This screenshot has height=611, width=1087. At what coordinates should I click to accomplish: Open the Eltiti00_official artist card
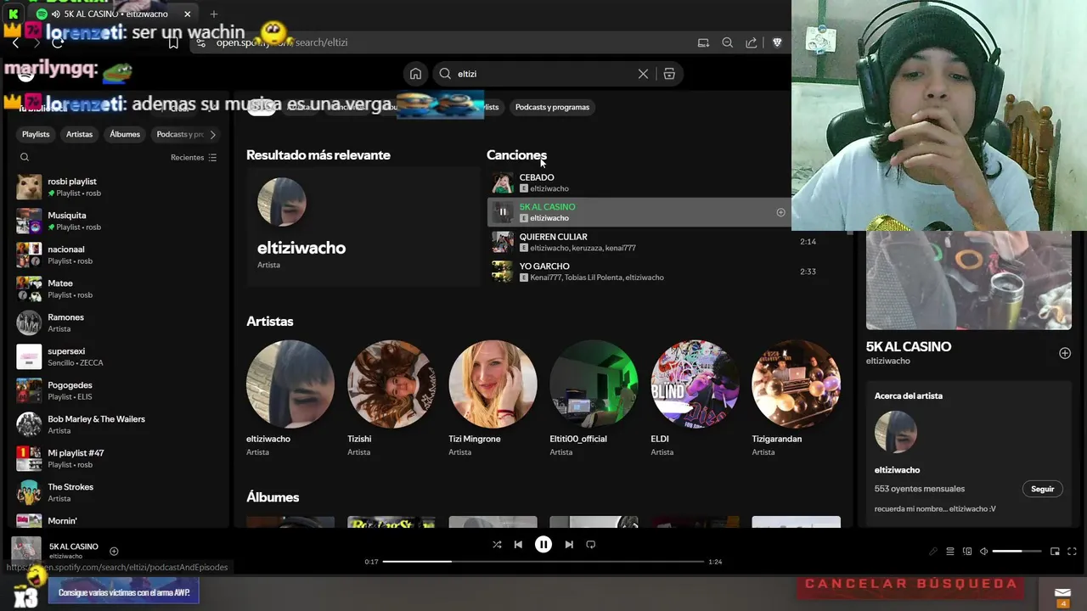point(594,400)
